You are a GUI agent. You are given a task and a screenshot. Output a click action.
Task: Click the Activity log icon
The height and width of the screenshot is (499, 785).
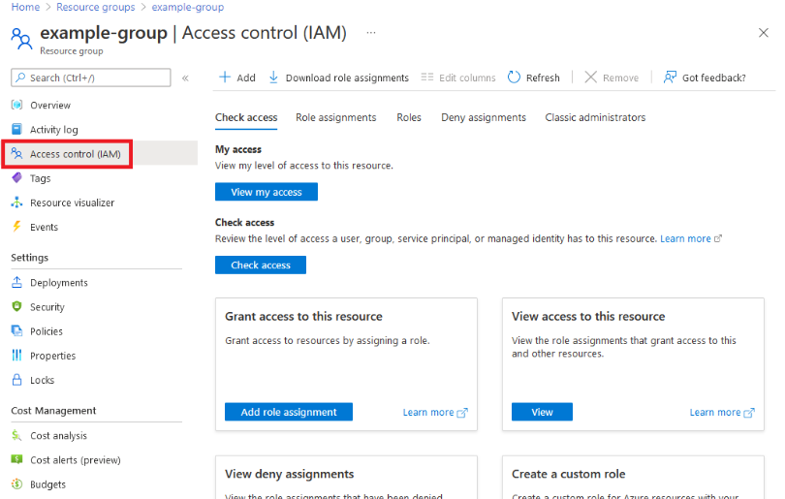(17, 129)
